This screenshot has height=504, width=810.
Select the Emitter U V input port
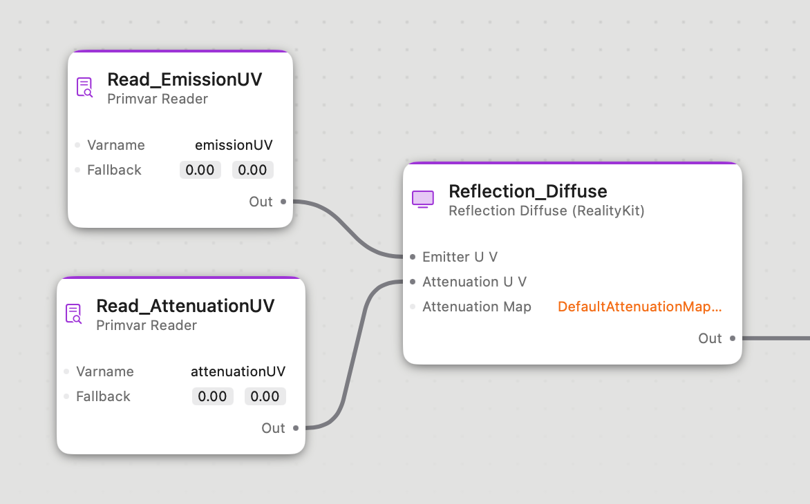coord(413,256)
